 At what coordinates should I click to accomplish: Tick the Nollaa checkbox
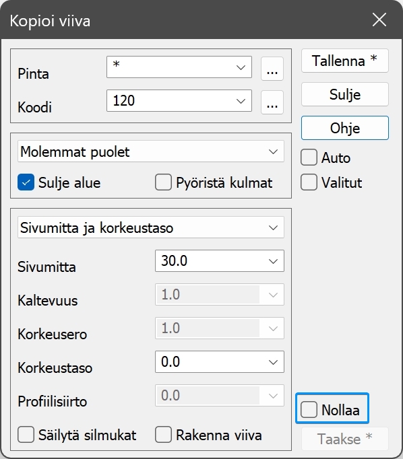[309, 409]
